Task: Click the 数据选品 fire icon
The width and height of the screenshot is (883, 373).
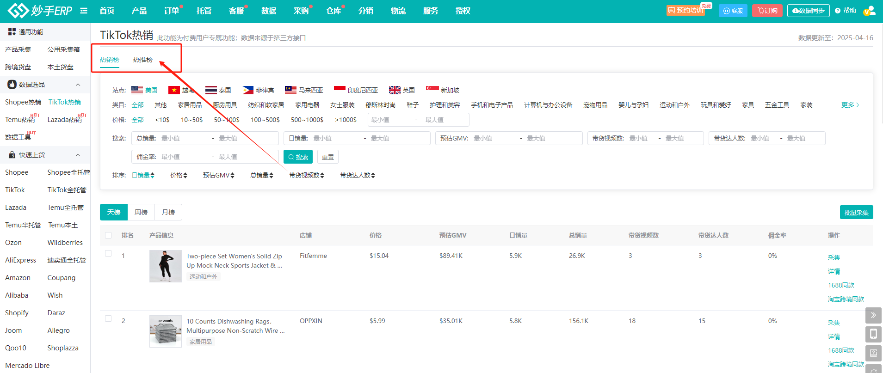Action: tap(12, 85)
